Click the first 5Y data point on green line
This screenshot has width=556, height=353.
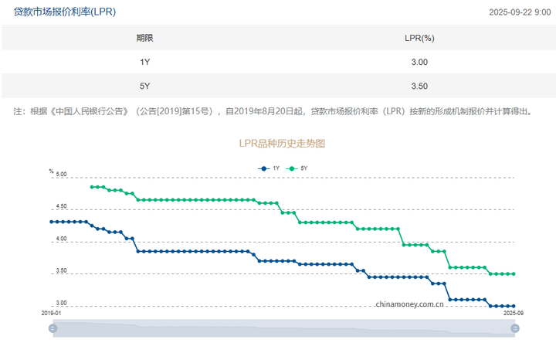(x=92, y=187)
